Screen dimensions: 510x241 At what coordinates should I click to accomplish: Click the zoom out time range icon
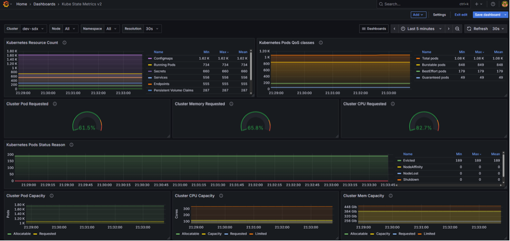457,29
